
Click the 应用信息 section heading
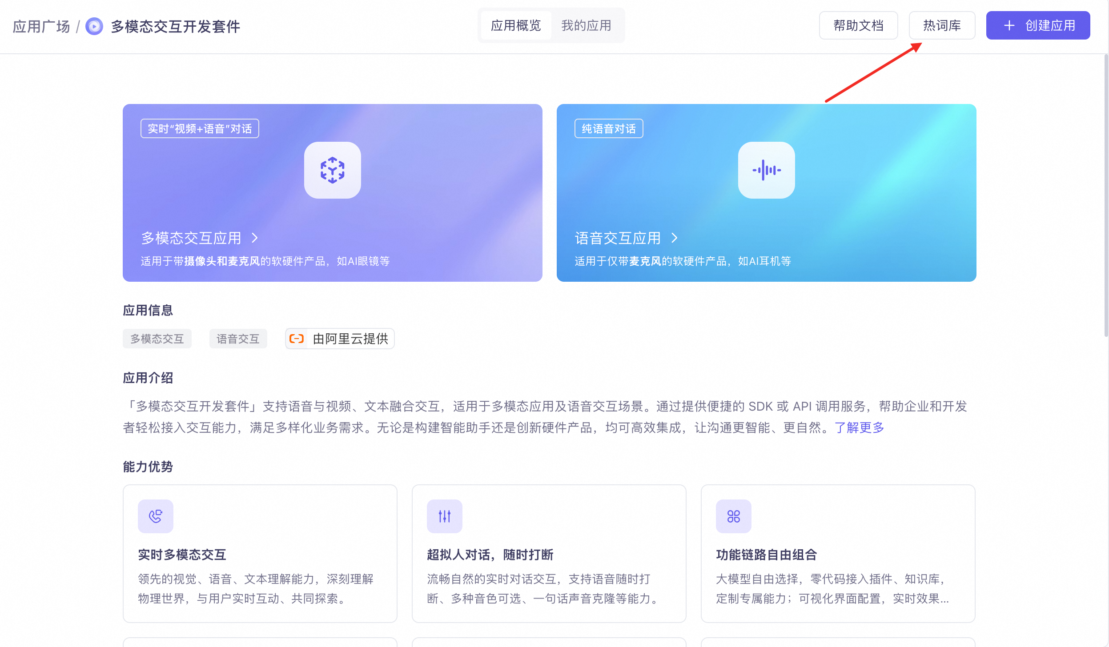pos(148,310)
